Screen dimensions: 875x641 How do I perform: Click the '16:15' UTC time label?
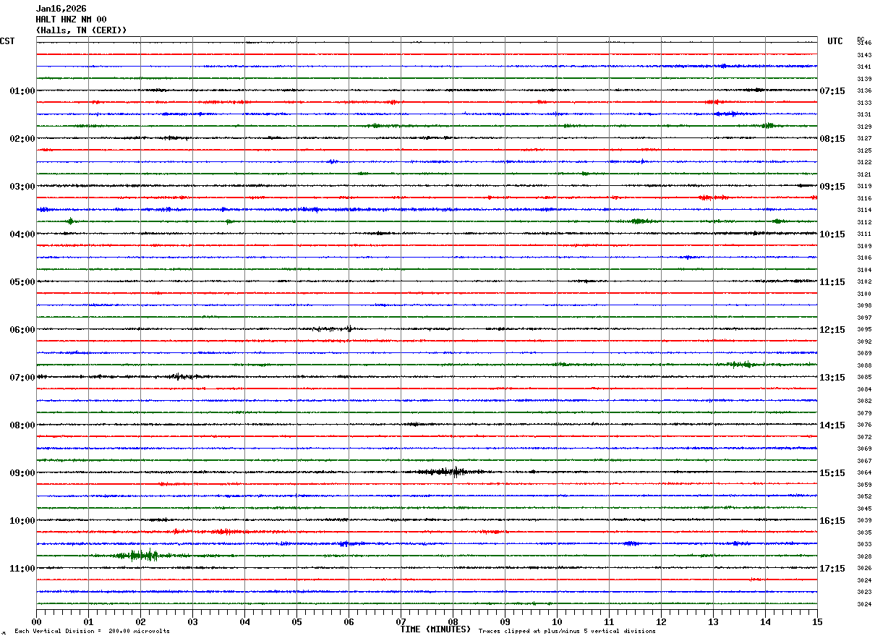pyautogui.click(x=832, y=521)
